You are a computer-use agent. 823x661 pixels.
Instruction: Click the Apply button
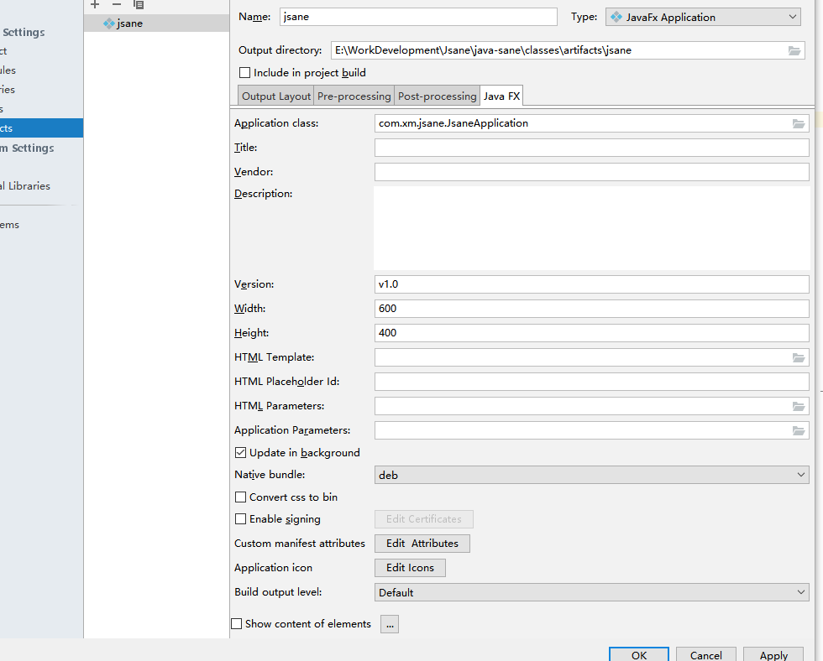[x=773, y=655]
